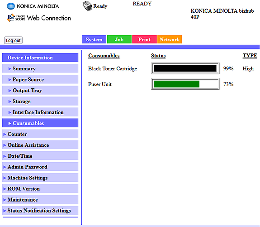
Task: Click the High toner type value
Action: pyautogui.click(x=248, y=68)
